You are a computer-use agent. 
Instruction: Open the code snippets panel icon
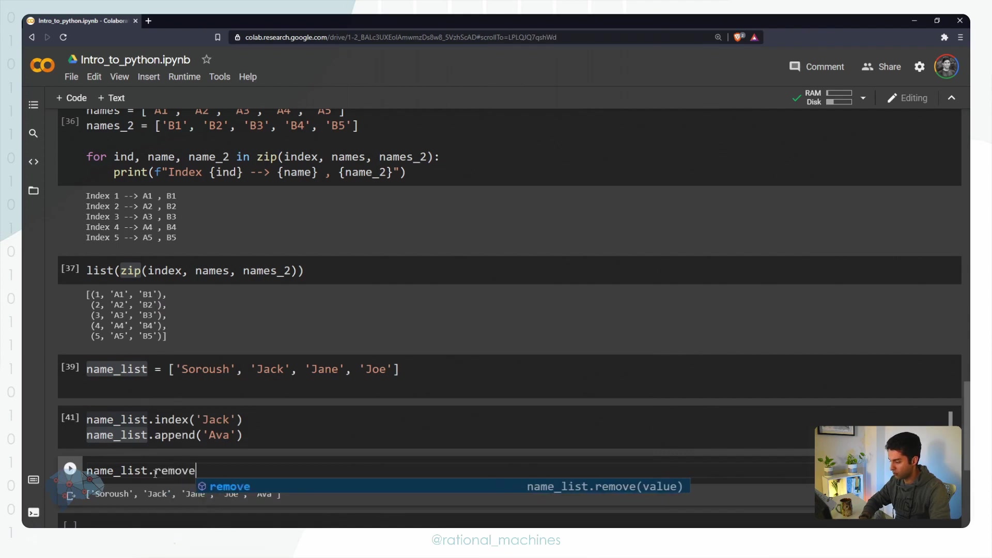(x=34, y=162)
